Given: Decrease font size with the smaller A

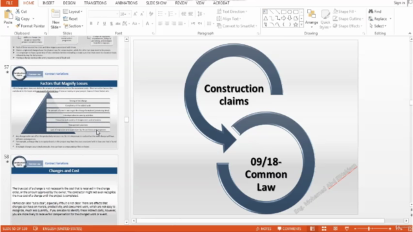Looking at the screenshot, I should [142, 14].
